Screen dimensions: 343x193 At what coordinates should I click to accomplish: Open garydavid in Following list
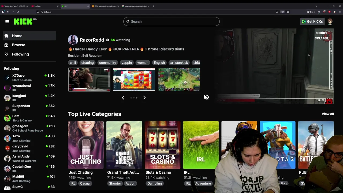(29, 149)
